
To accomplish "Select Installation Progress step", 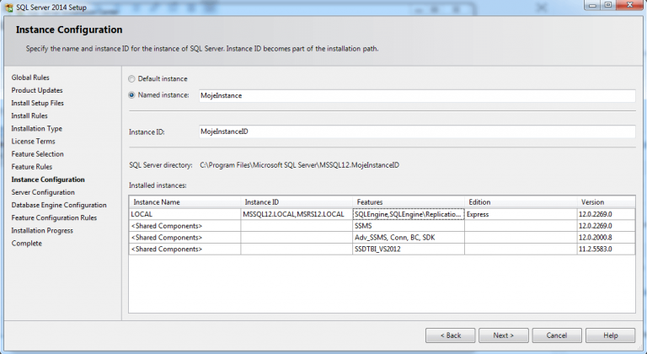I will click(x=42, y=231).
